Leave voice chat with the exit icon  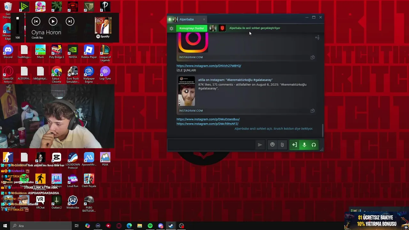click(294, 145)
